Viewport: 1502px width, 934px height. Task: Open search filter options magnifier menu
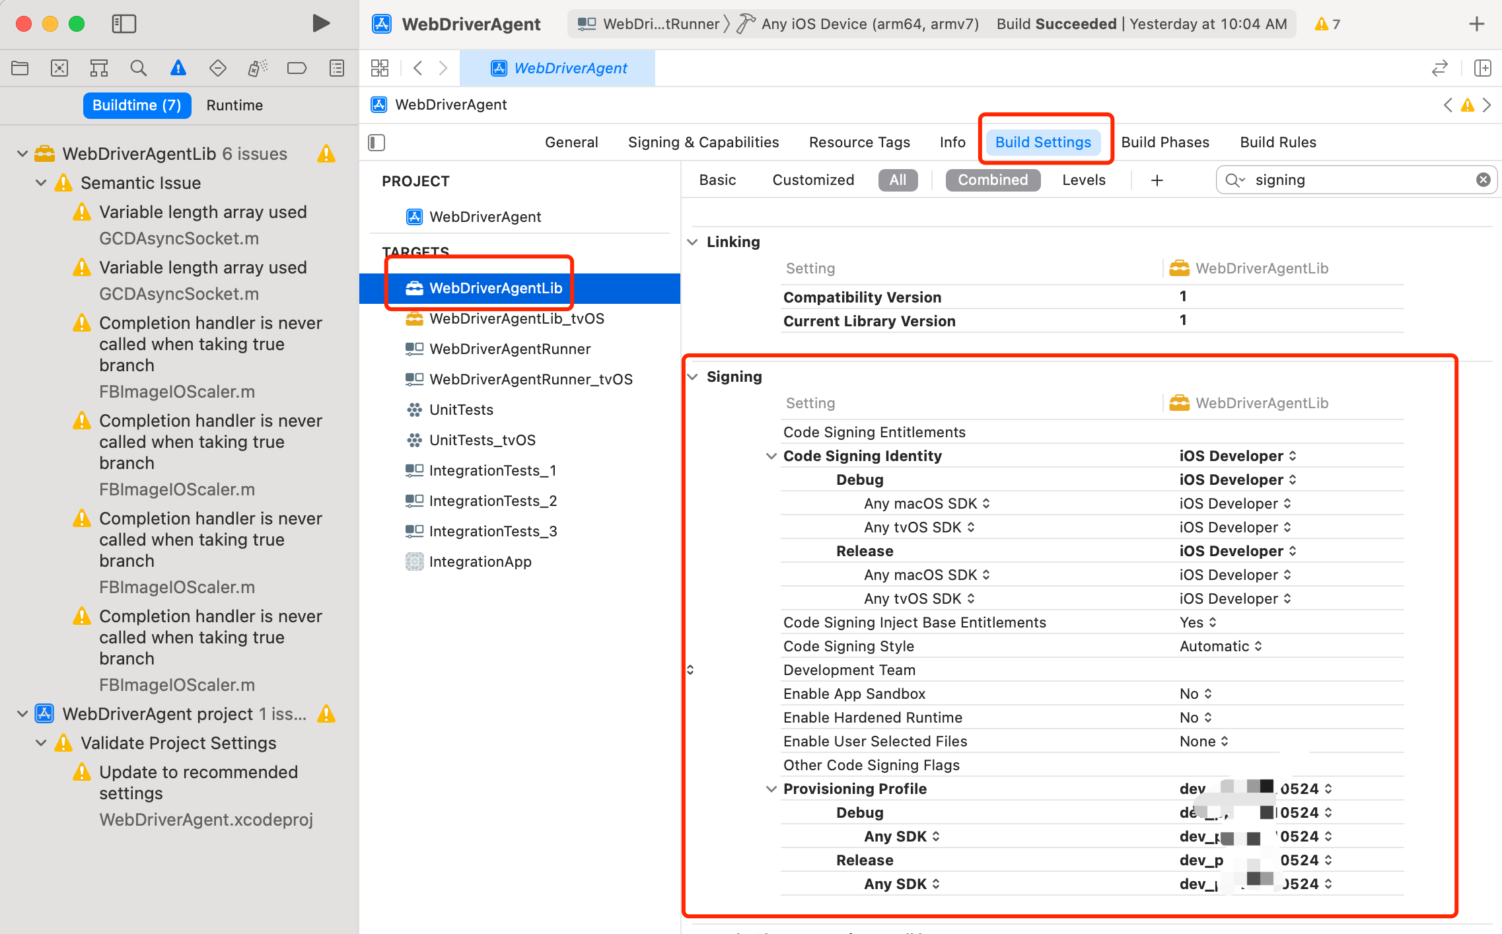tap(1234, 180)
